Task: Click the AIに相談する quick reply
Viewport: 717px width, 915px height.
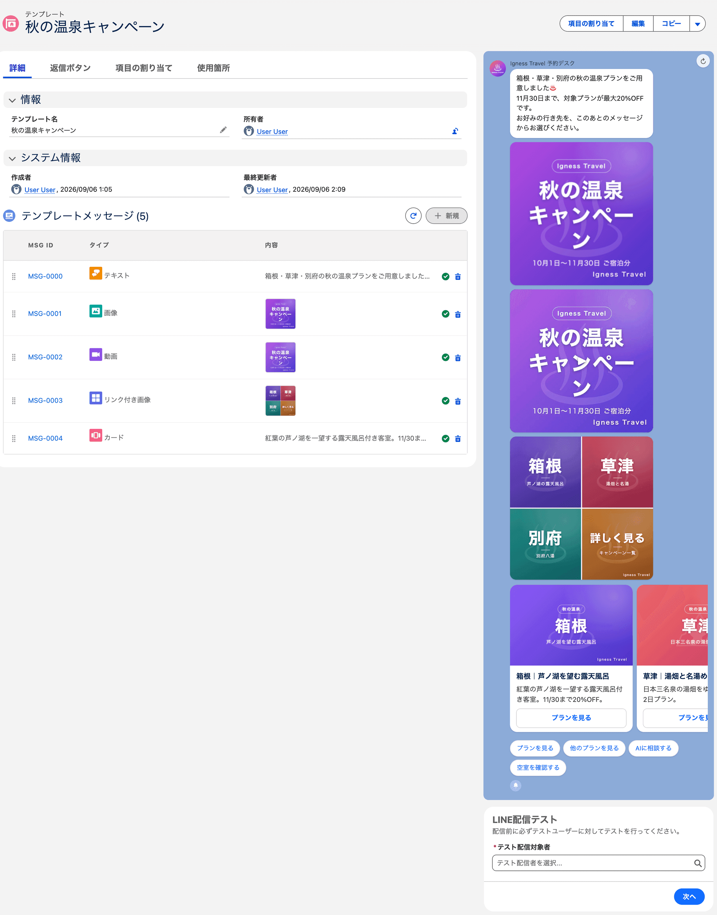Action: 653,748
